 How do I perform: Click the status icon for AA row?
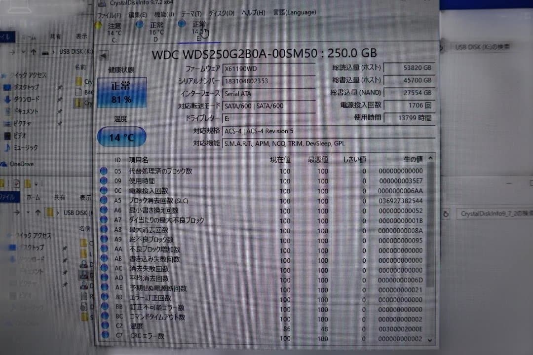coord(104,249)
